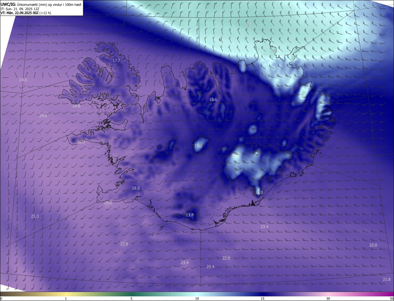Click the 21.3 value label
Viewport: 394px width, 301px height.
point(35,216)
